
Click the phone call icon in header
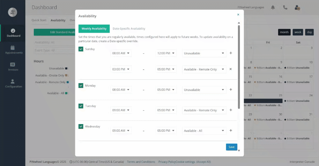pyautogui.click(x=285, y=7)
